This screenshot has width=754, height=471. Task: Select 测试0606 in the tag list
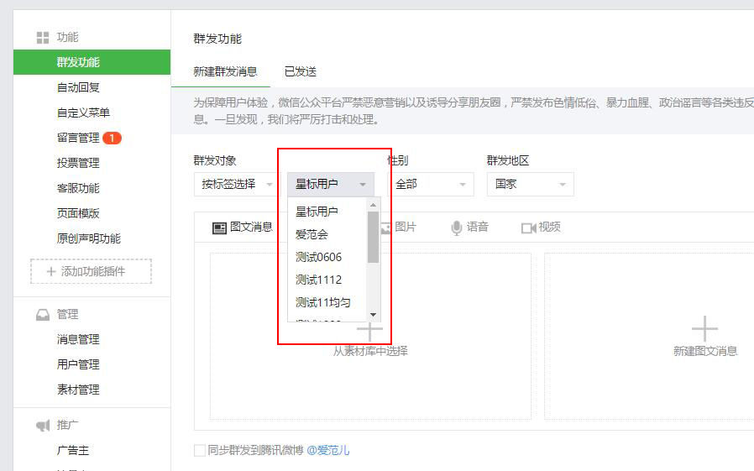click(319, 257)
